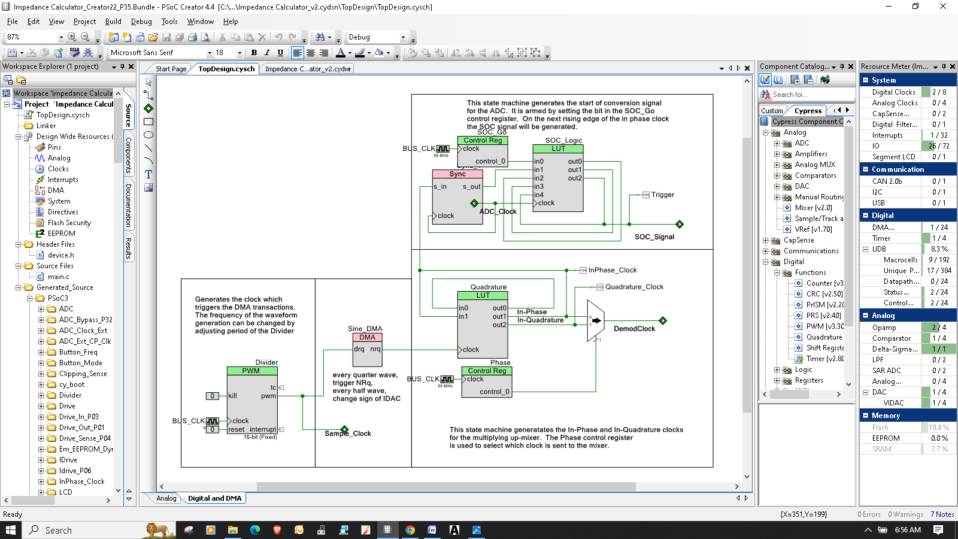This screenshot has height=539, width=958.
Task: Click the Undo arrow icon
Action: click(x=279, y=37)
